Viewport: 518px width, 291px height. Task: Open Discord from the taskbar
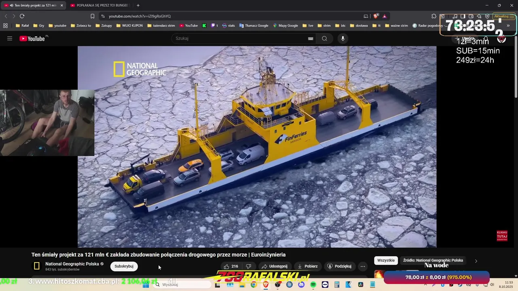[301, 285]
